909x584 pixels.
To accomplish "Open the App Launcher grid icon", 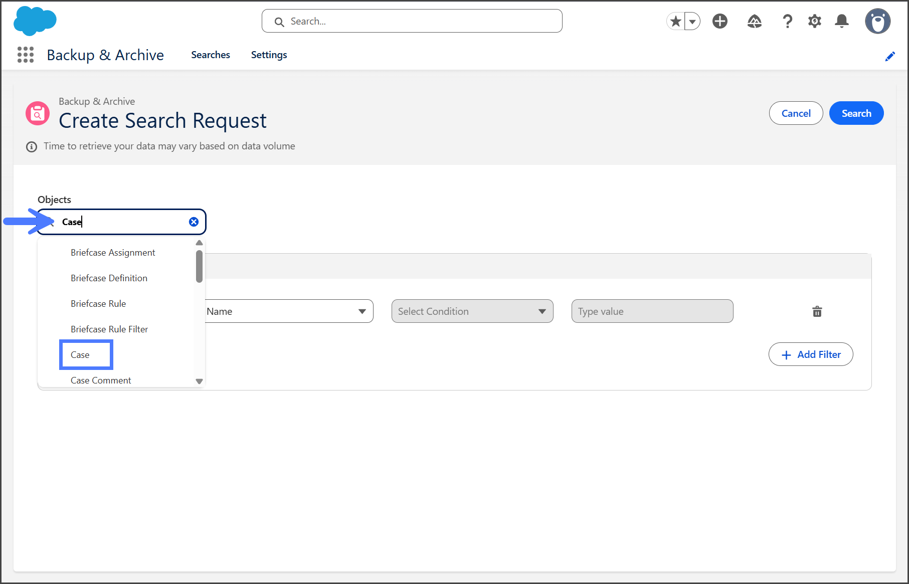I will point(26,55).
